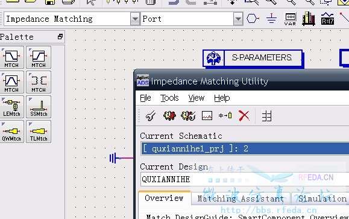Choose the TLMtch tapered line match component

click(39, 132)
